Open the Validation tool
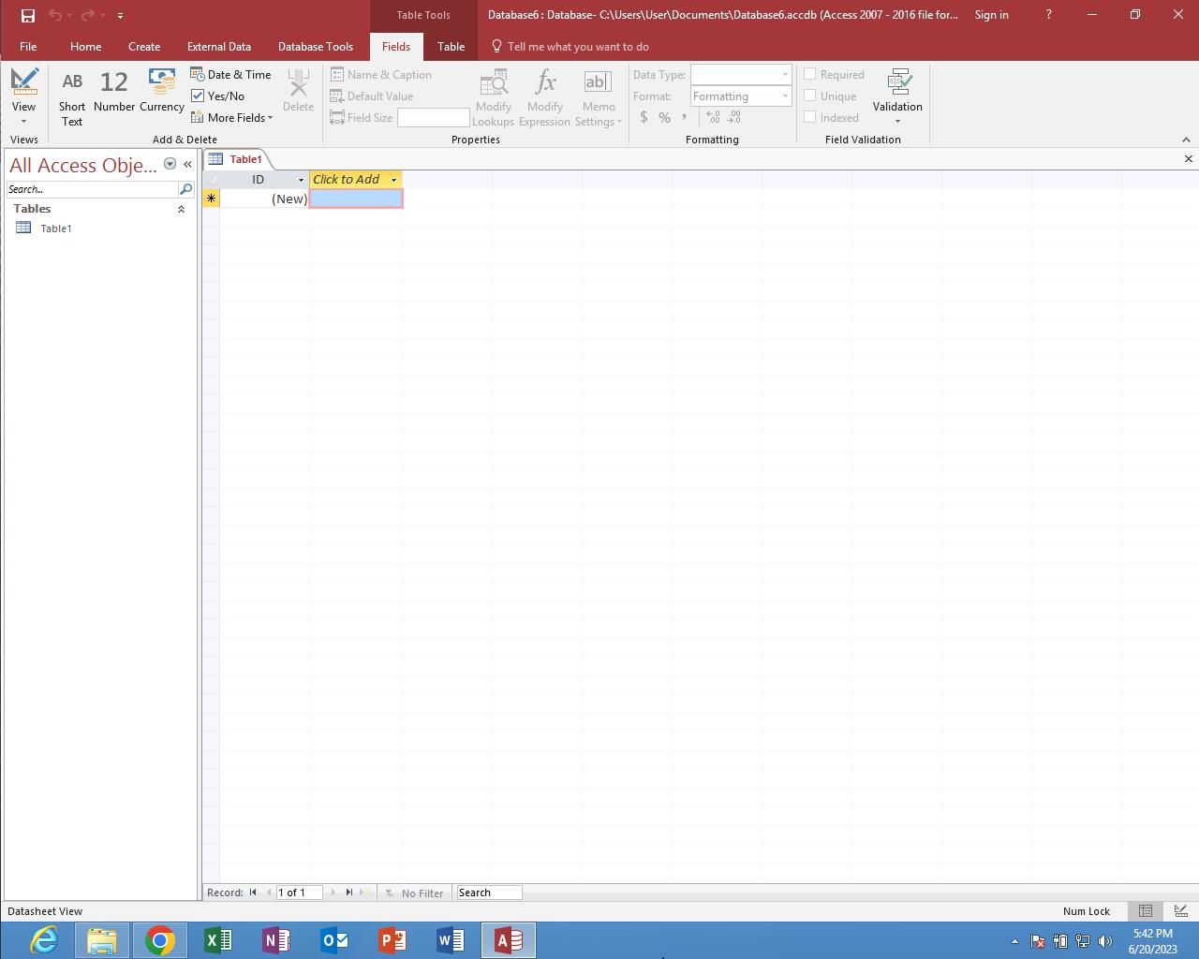The height and width of the screenshot is (959, 1199). point(897,95)
